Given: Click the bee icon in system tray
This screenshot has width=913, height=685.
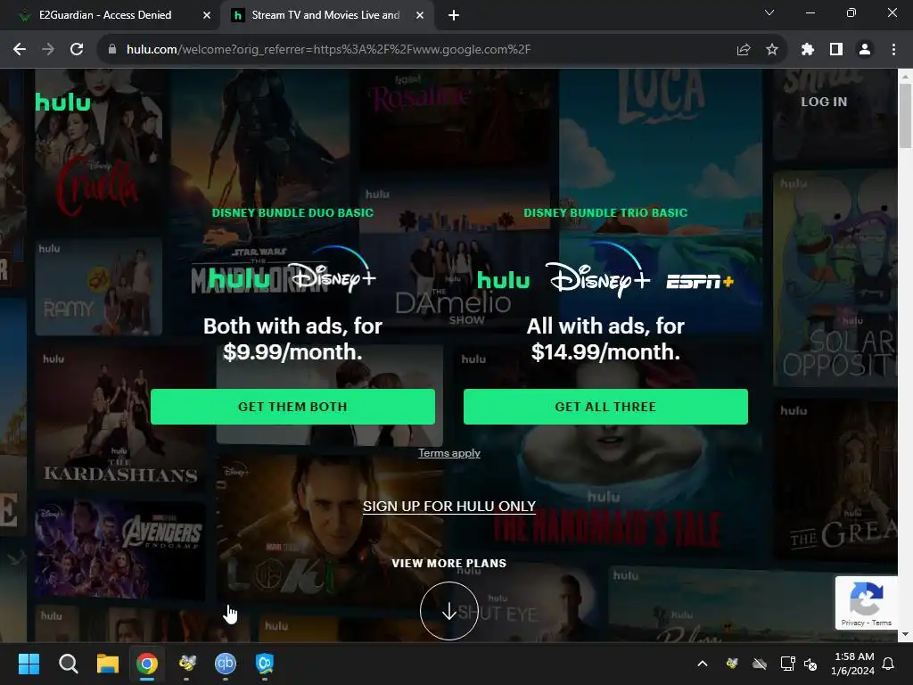Looking at the screenshot, I should pos(732,664).
